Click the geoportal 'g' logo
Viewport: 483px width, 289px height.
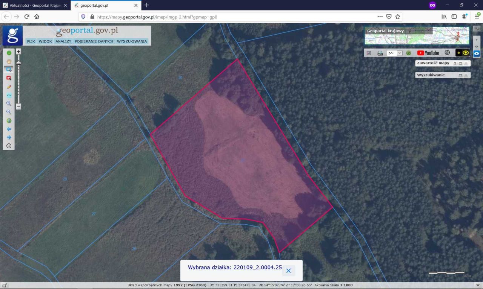12,35
